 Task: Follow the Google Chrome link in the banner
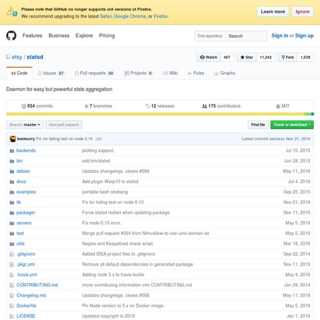(130, 17)
